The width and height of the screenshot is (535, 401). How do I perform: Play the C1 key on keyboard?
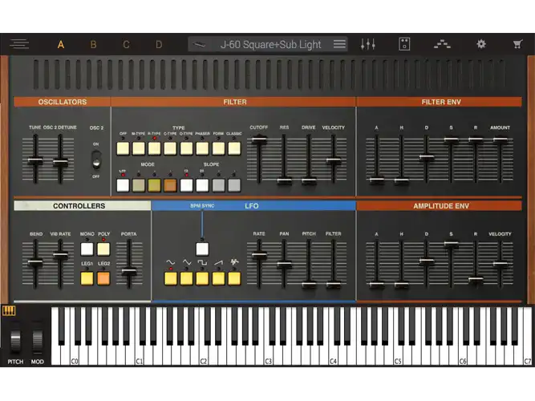pos(139,355)
